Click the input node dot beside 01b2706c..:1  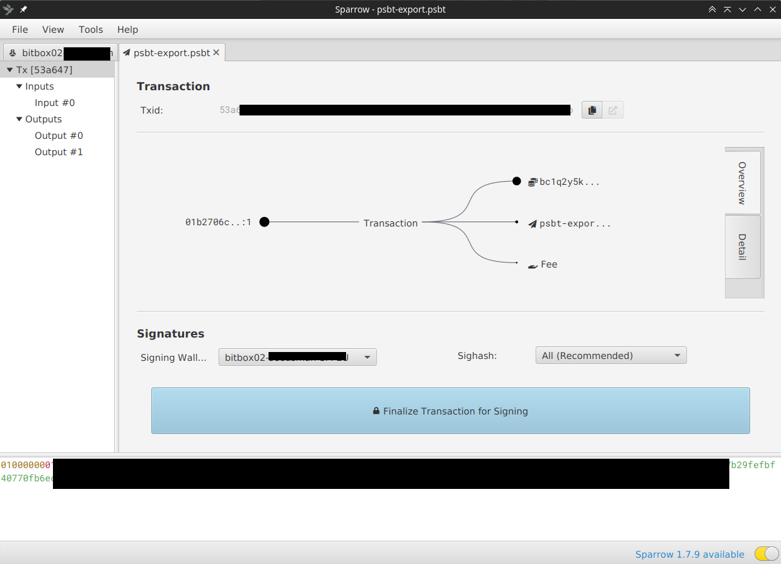264,221
